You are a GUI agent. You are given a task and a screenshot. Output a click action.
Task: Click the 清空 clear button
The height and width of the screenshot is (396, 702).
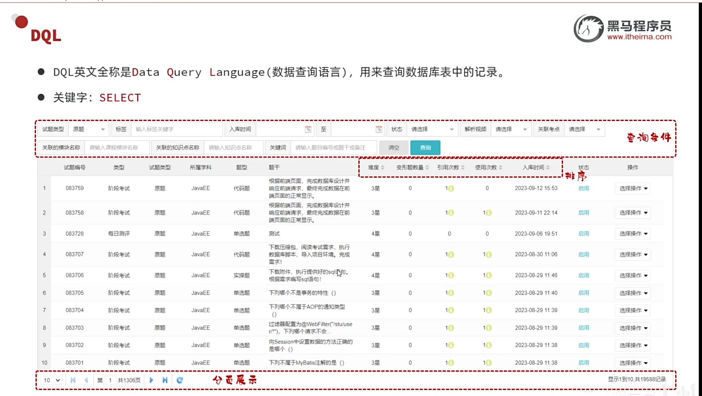(394, 147)
